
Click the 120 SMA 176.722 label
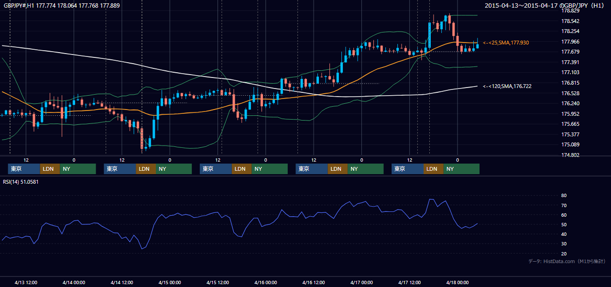(507, 86)
